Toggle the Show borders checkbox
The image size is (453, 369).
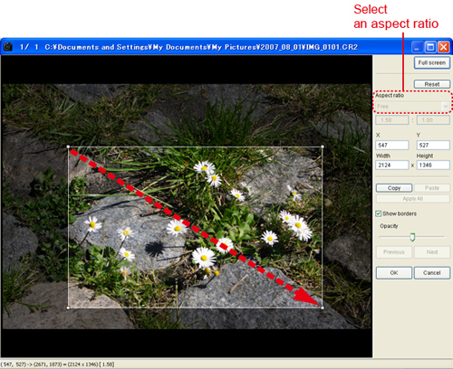[378, 213]
